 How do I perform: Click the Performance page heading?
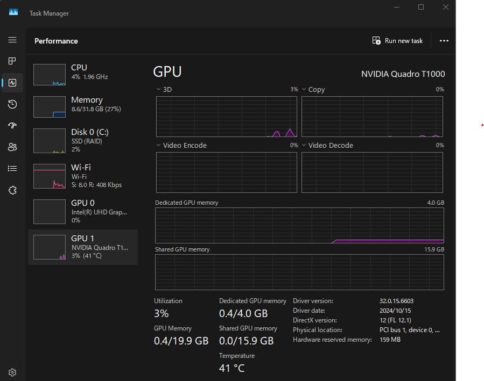[56, 41]
